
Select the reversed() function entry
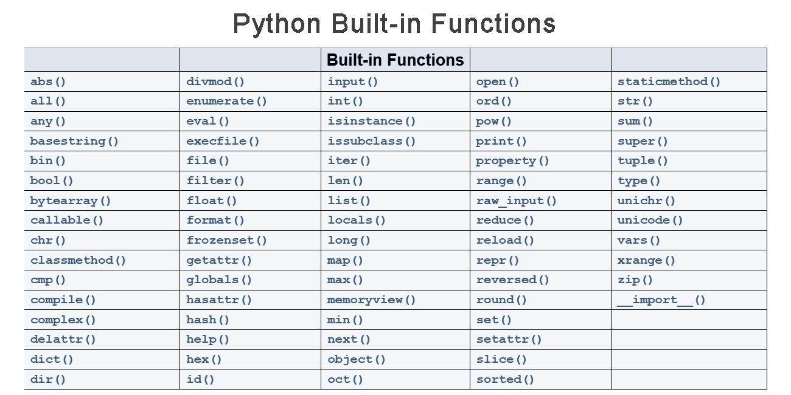coord(513,280)
